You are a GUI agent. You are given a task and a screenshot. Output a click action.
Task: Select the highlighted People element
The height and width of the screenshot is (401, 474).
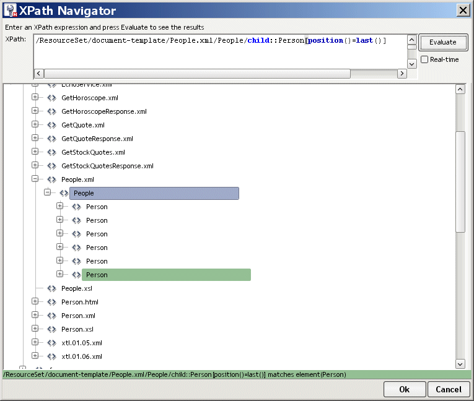point(154,193)
